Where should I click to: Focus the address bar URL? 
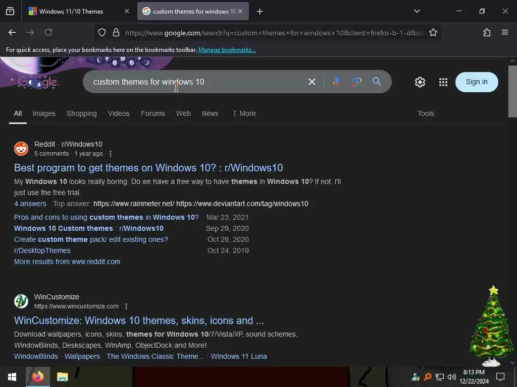point(274,33)
